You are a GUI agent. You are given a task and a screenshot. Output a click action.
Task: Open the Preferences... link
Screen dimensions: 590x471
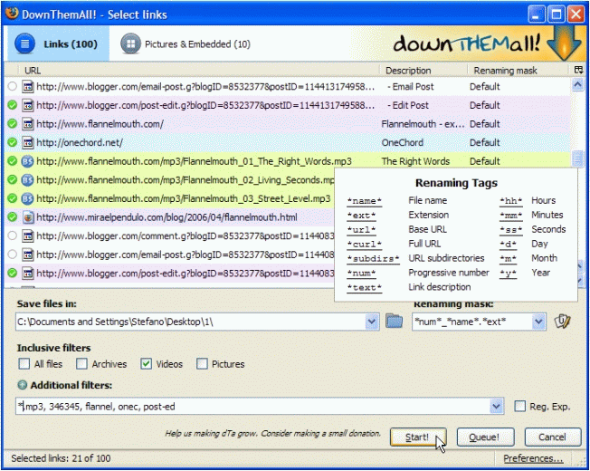[533, 458]
